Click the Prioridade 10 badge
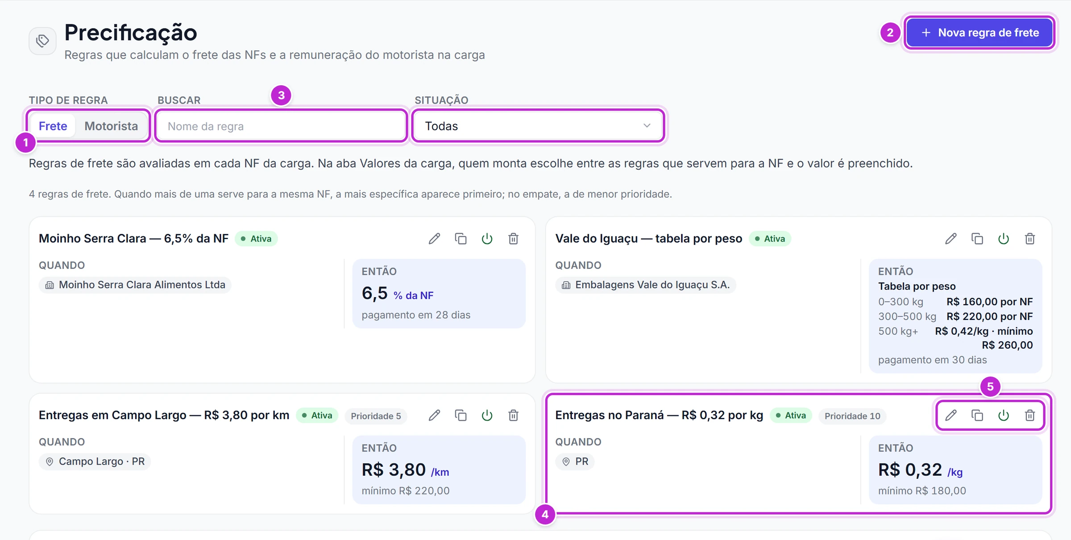Image resolution: width=1071 pixels, height=540 pixels. [852, 416]
